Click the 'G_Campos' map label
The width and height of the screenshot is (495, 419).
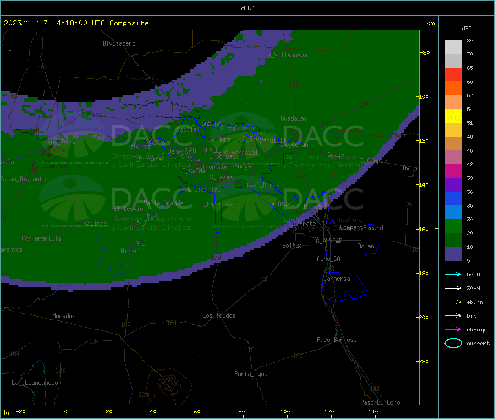point(374,161)
